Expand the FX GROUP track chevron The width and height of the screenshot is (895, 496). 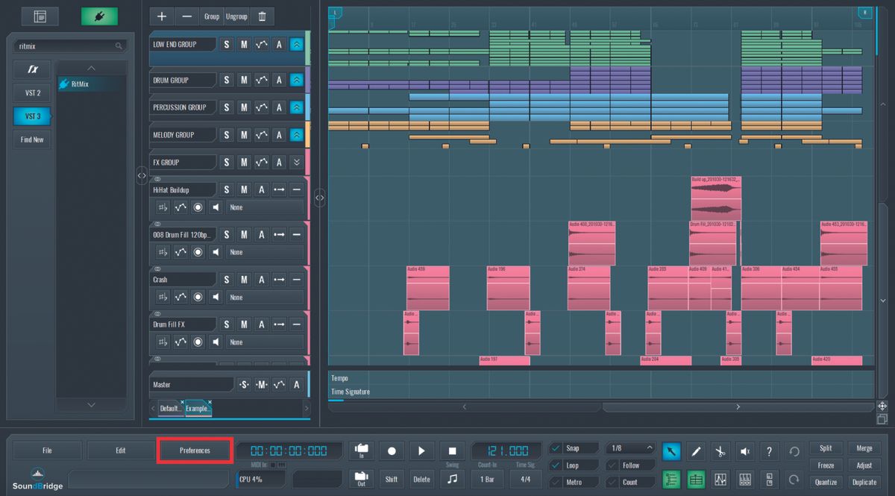[x=295, y=162]
